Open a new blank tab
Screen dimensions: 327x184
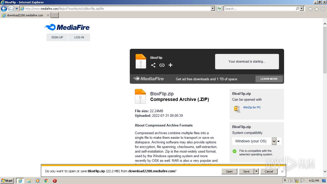[55, 15]
